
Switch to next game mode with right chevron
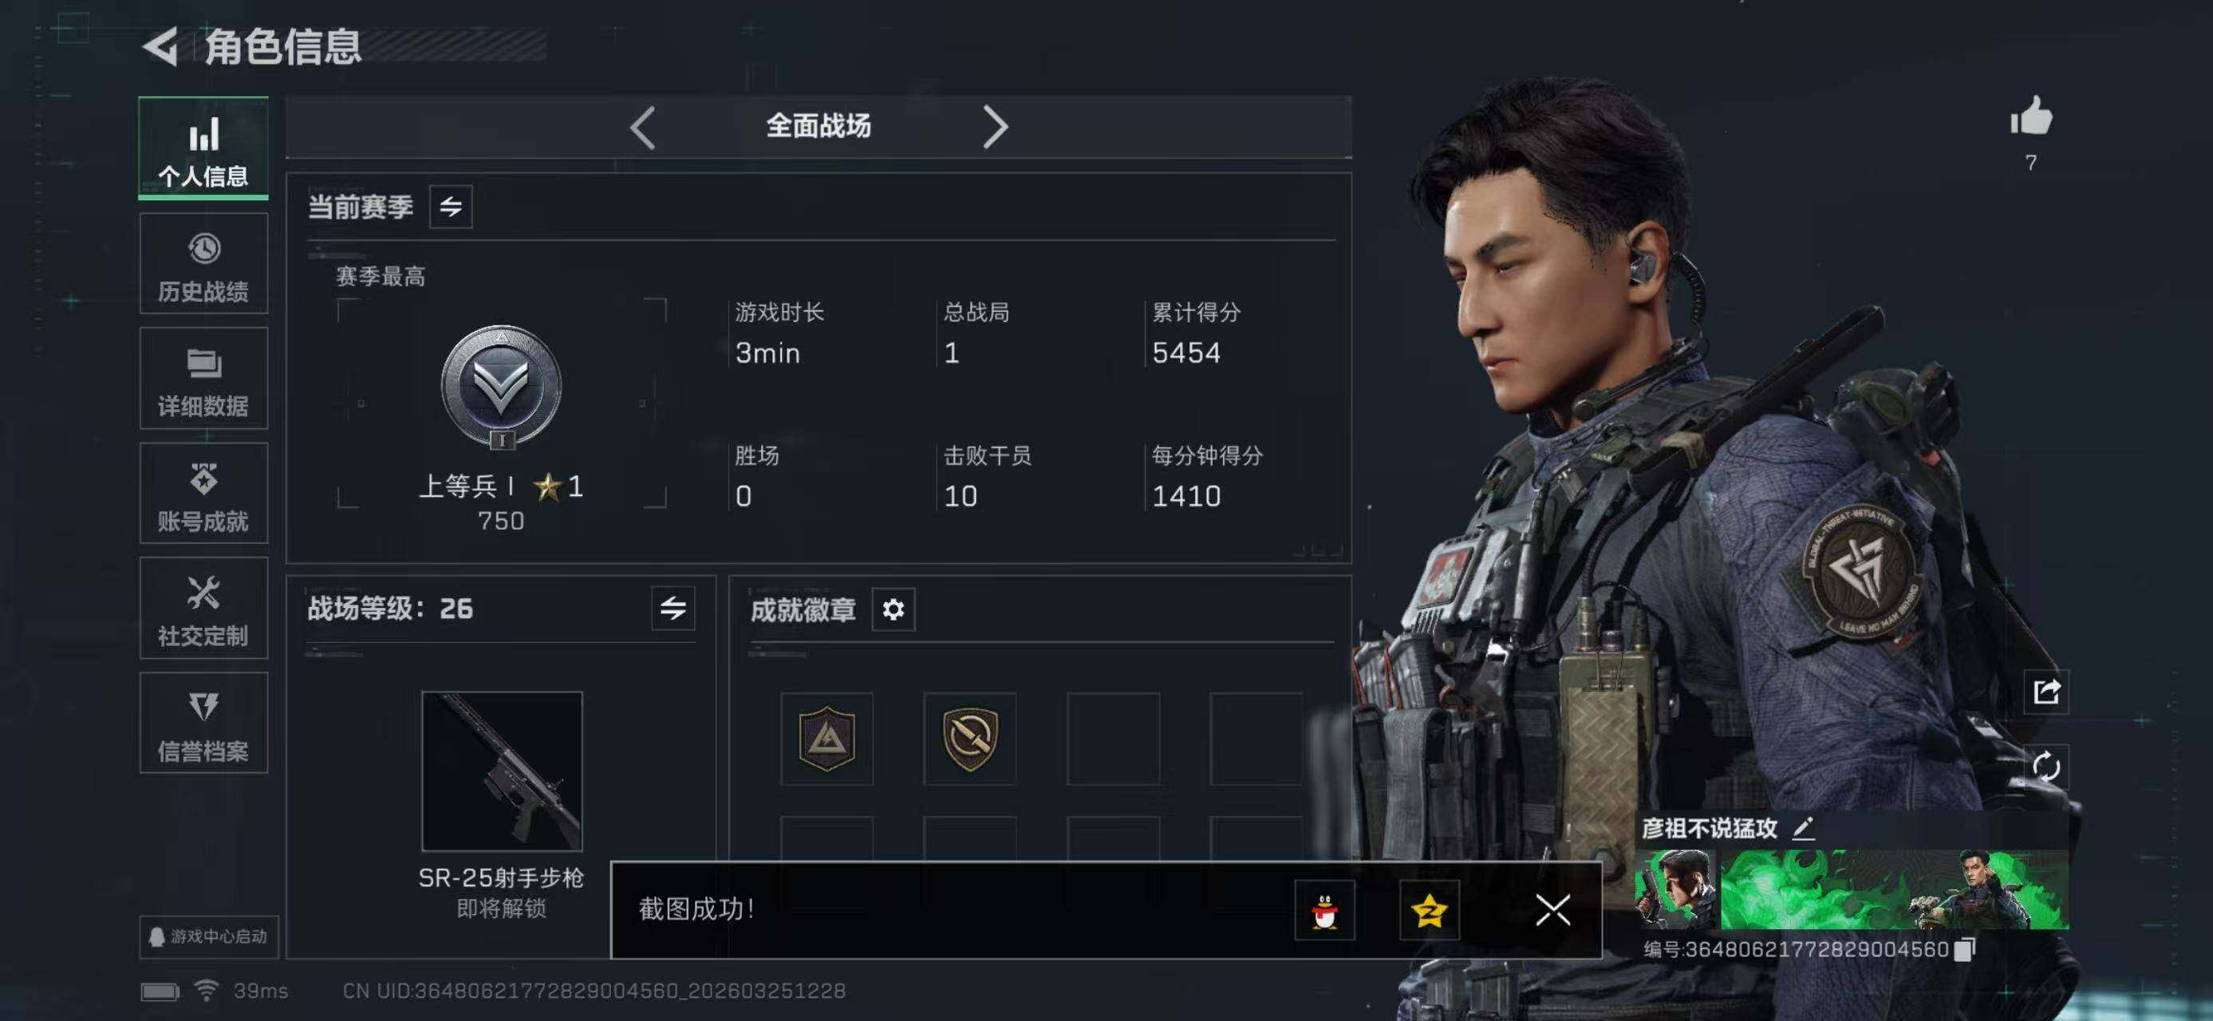[995, 127]
